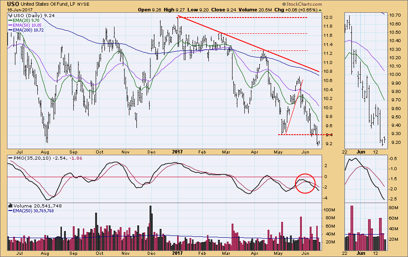The height and width of the screenshot is (257, 408).
Task: Click the Open 9.26 value
Action: (149, 10)
